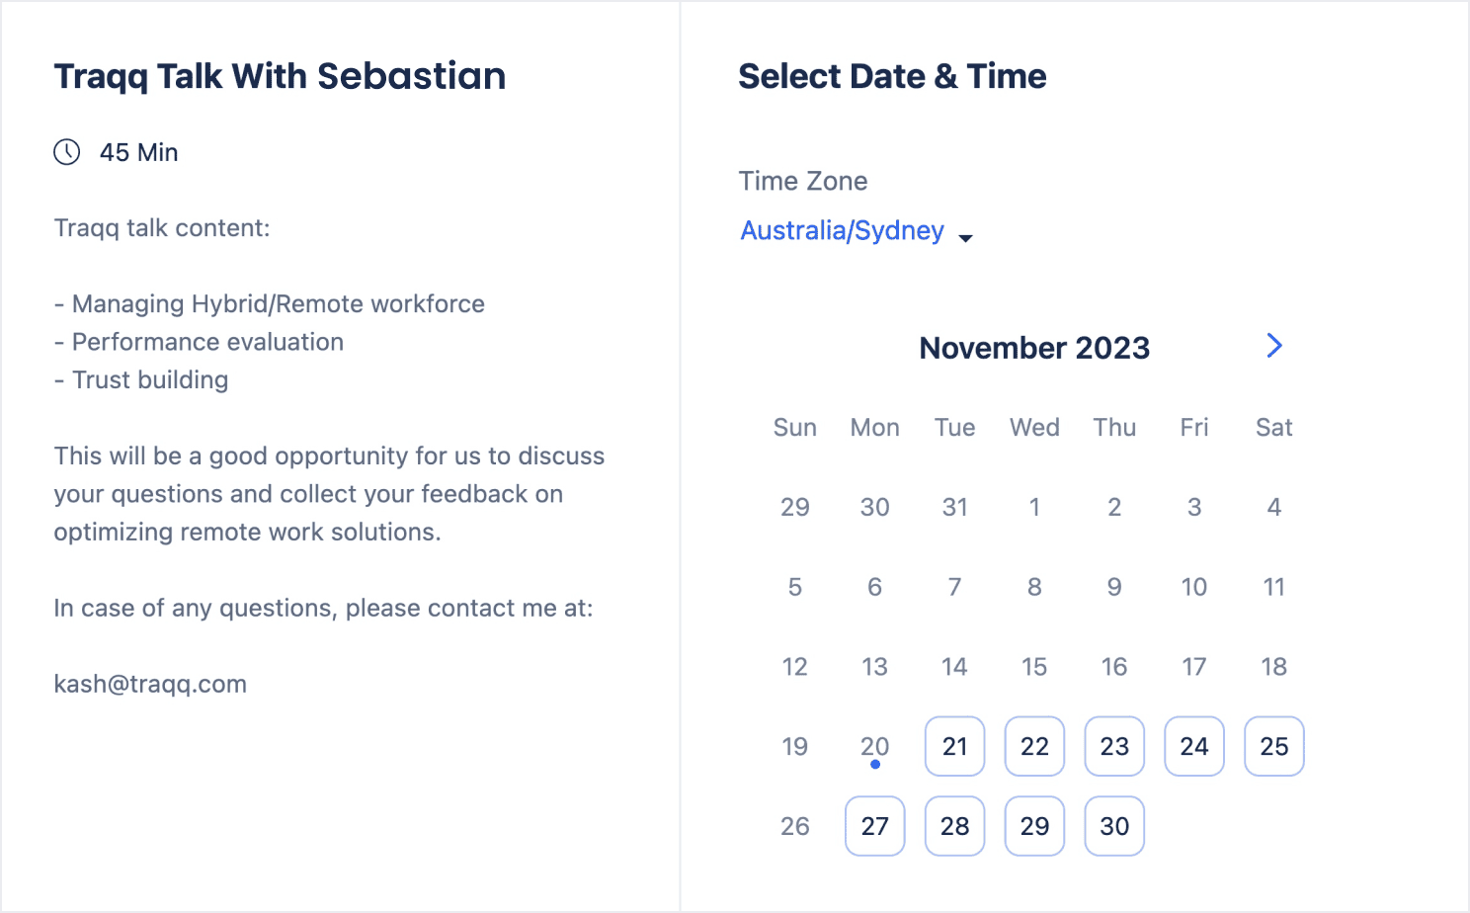The width and height of the screenshot is (1470, 913).
Task: Select November 21 on the calendar
Action: (954, 746)
